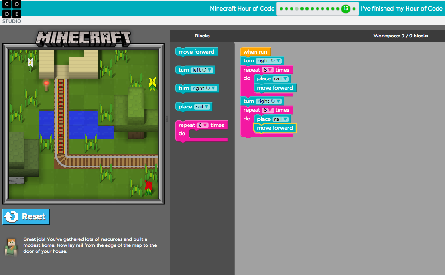Jump to the third level progress dot
Viewport: 445px width, 275px height.
coord(292,9)
